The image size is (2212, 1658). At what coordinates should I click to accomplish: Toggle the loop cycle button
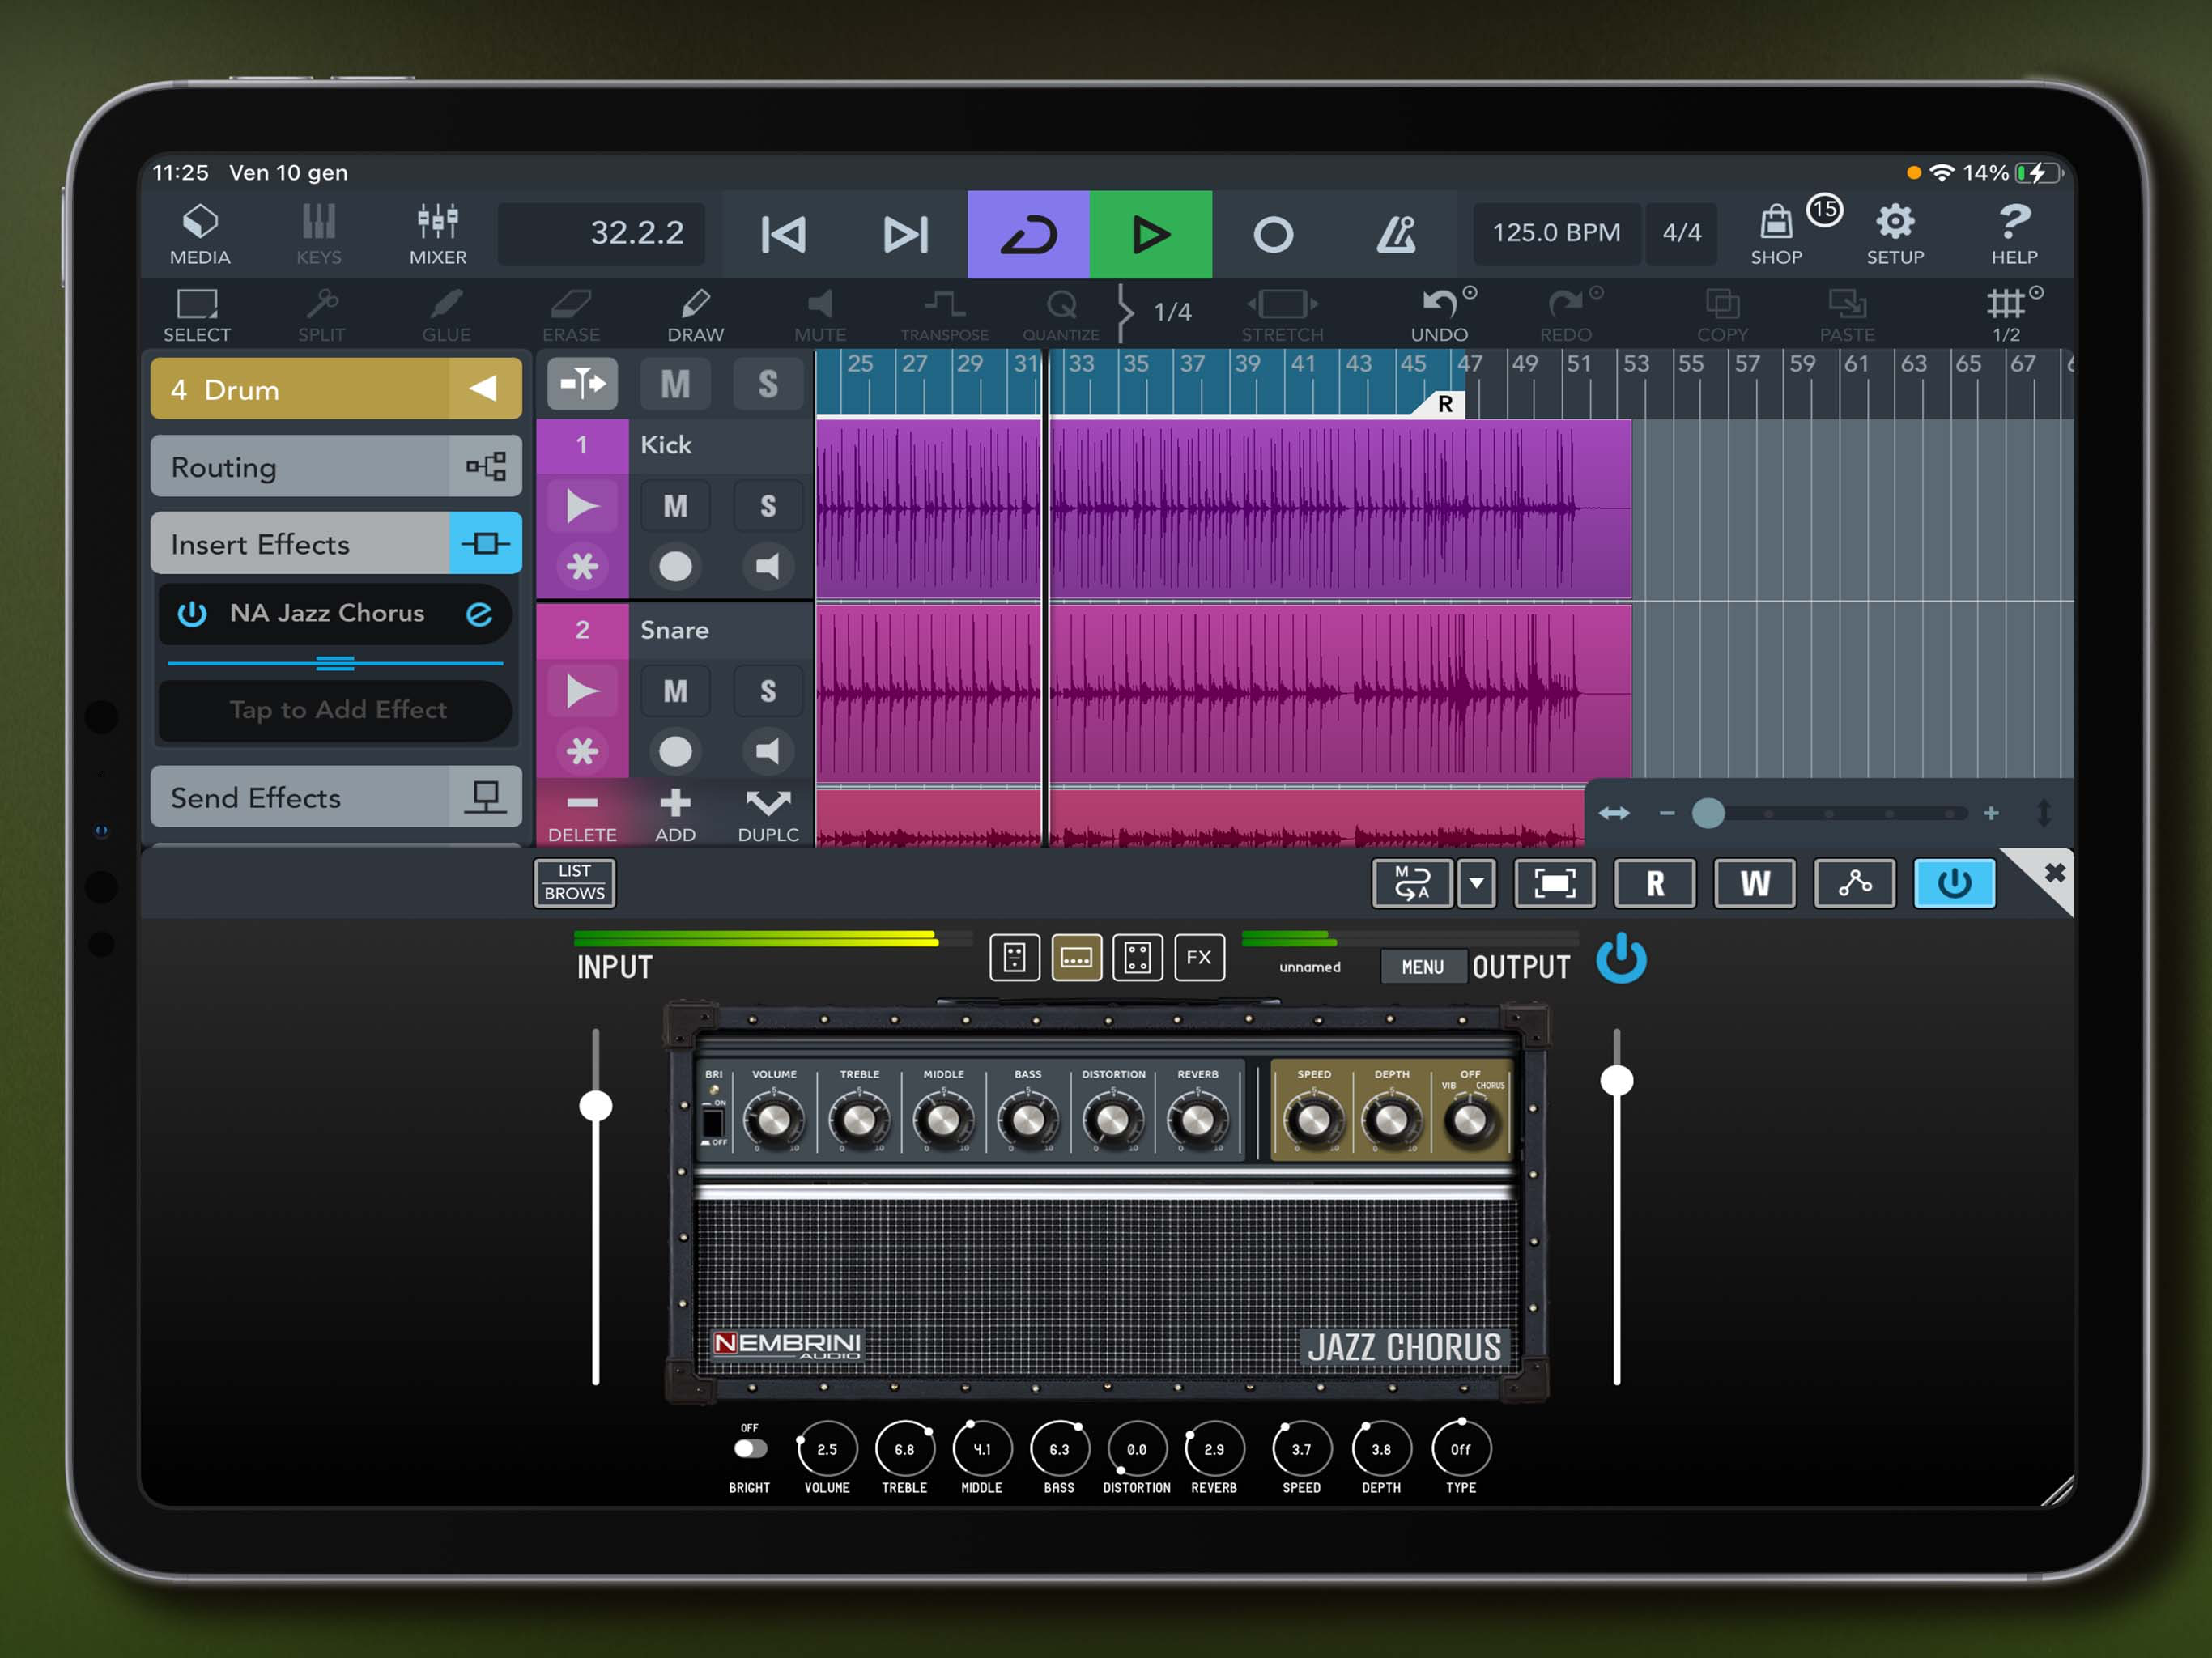coord(1029,235)
